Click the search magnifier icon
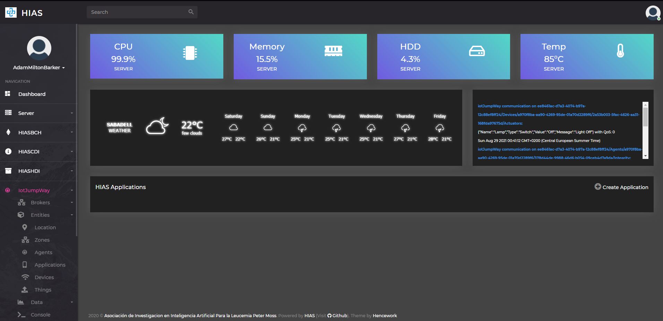Image resolution: width=663 pixels, height=321 pixels. click(x=191, y=12)
